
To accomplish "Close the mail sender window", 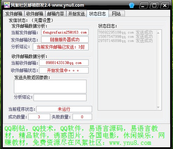I will [165, 5].
